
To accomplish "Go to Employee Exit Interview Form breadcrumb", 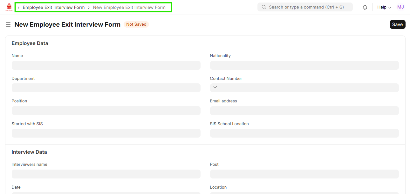I will (x=54, y=7).
